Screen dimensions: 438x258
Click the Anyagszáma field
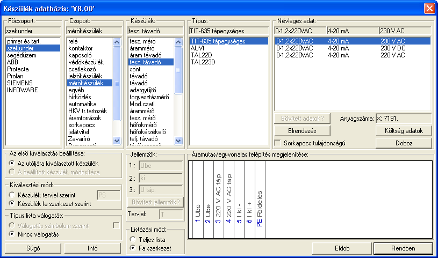point(404,119)
